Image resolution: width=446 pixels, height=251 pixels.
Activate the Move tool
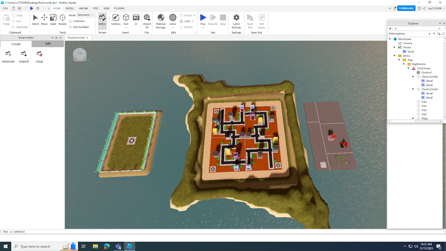tap(44, 20)
